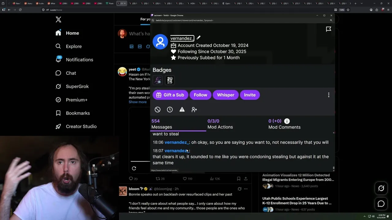Click the warn user triangle icon
392x220 pixels.
click(x=182, y=109)
